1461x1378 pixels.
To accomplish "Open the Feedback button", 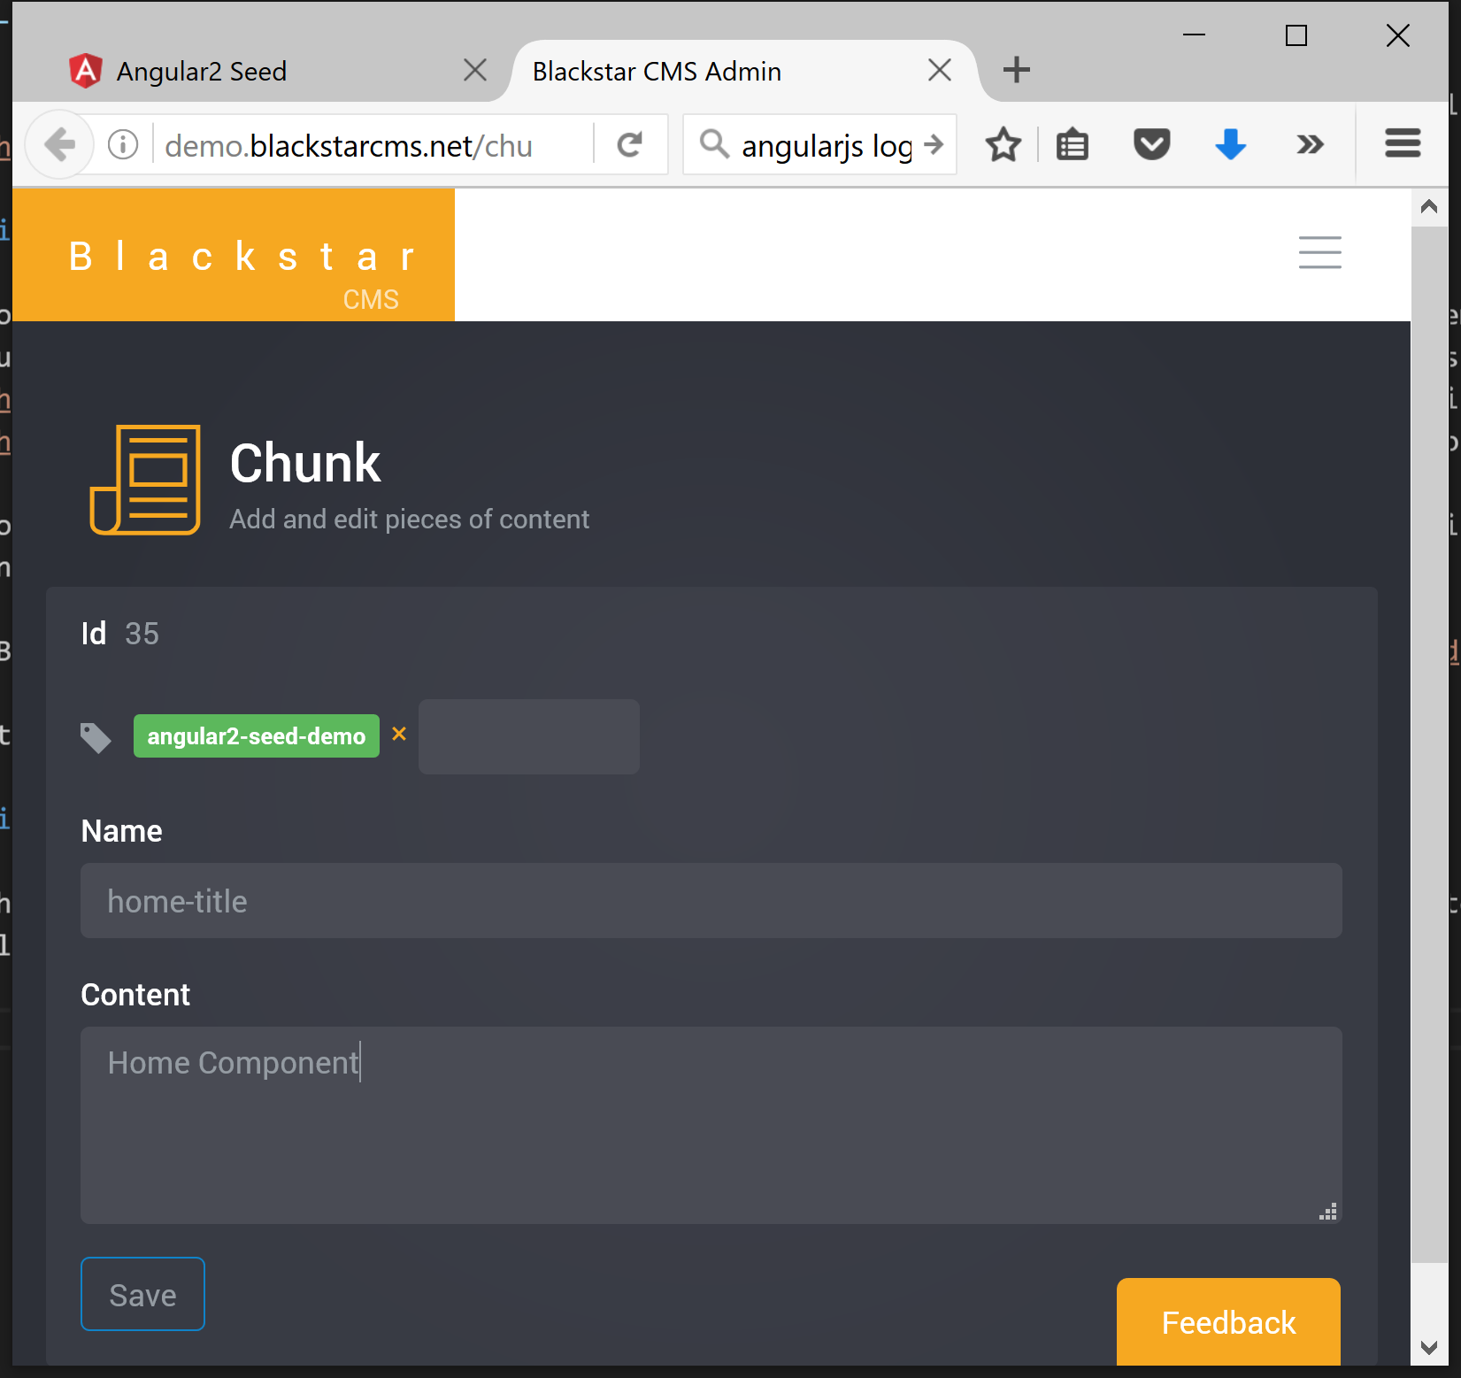I will tap(1228, 1322).
